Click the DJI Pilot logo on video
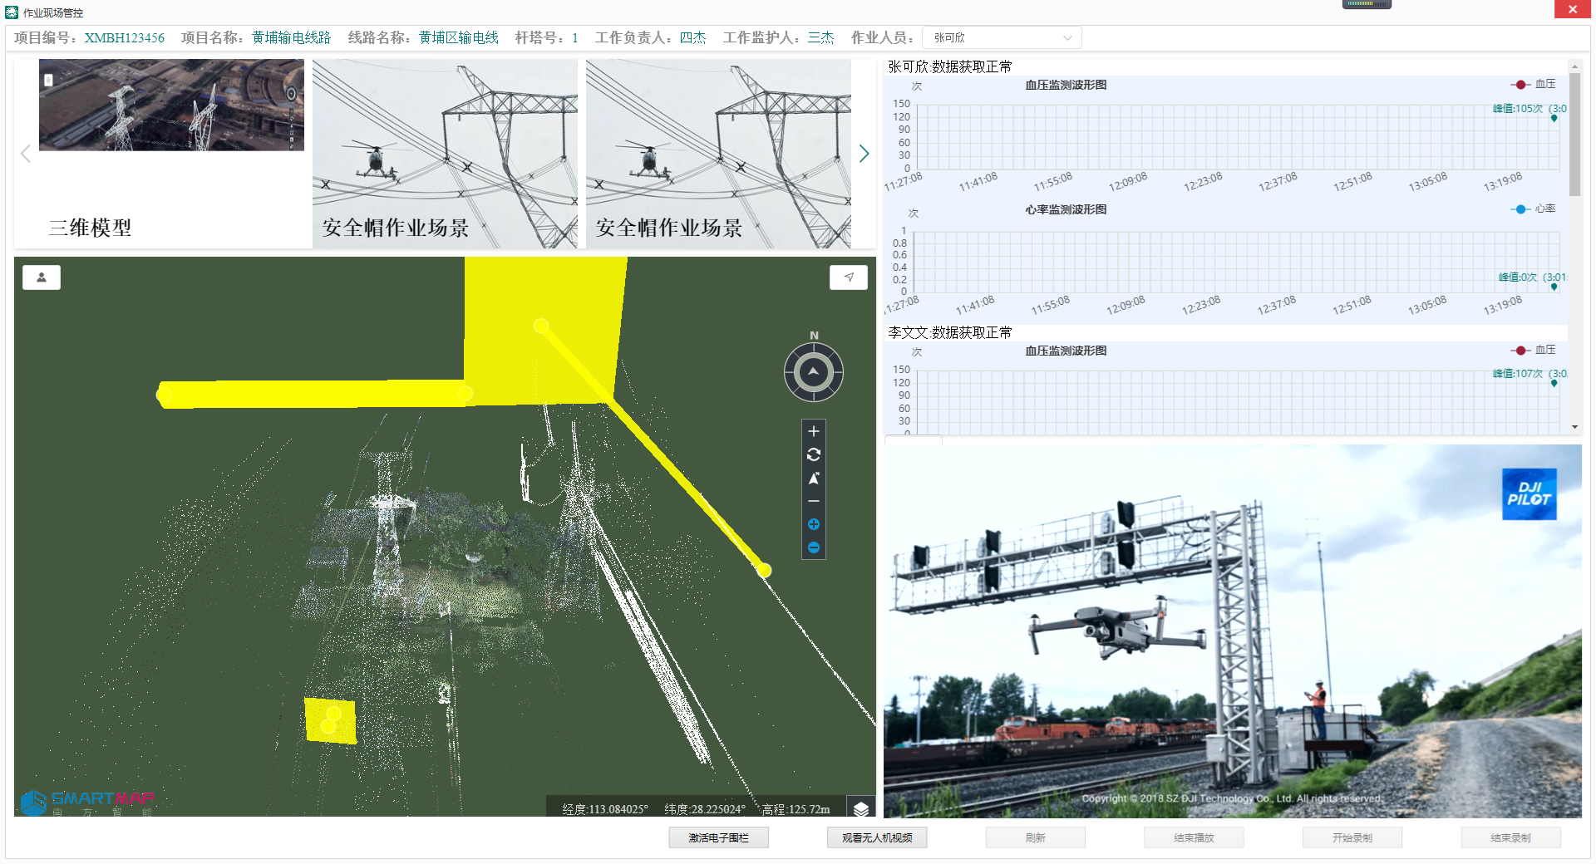The image size is (1596, 864). [1529, 494]
